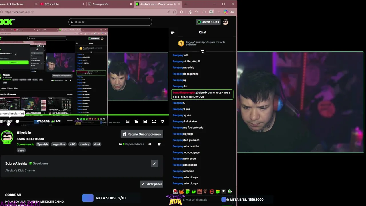Click Obtén KICKs button
366x206 pixels.
point(208,22)
